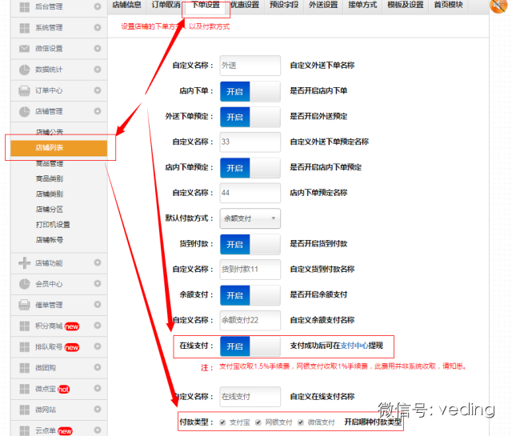
Task: Click the 排队取号 grid icon
Action: (x=25, y=347)
